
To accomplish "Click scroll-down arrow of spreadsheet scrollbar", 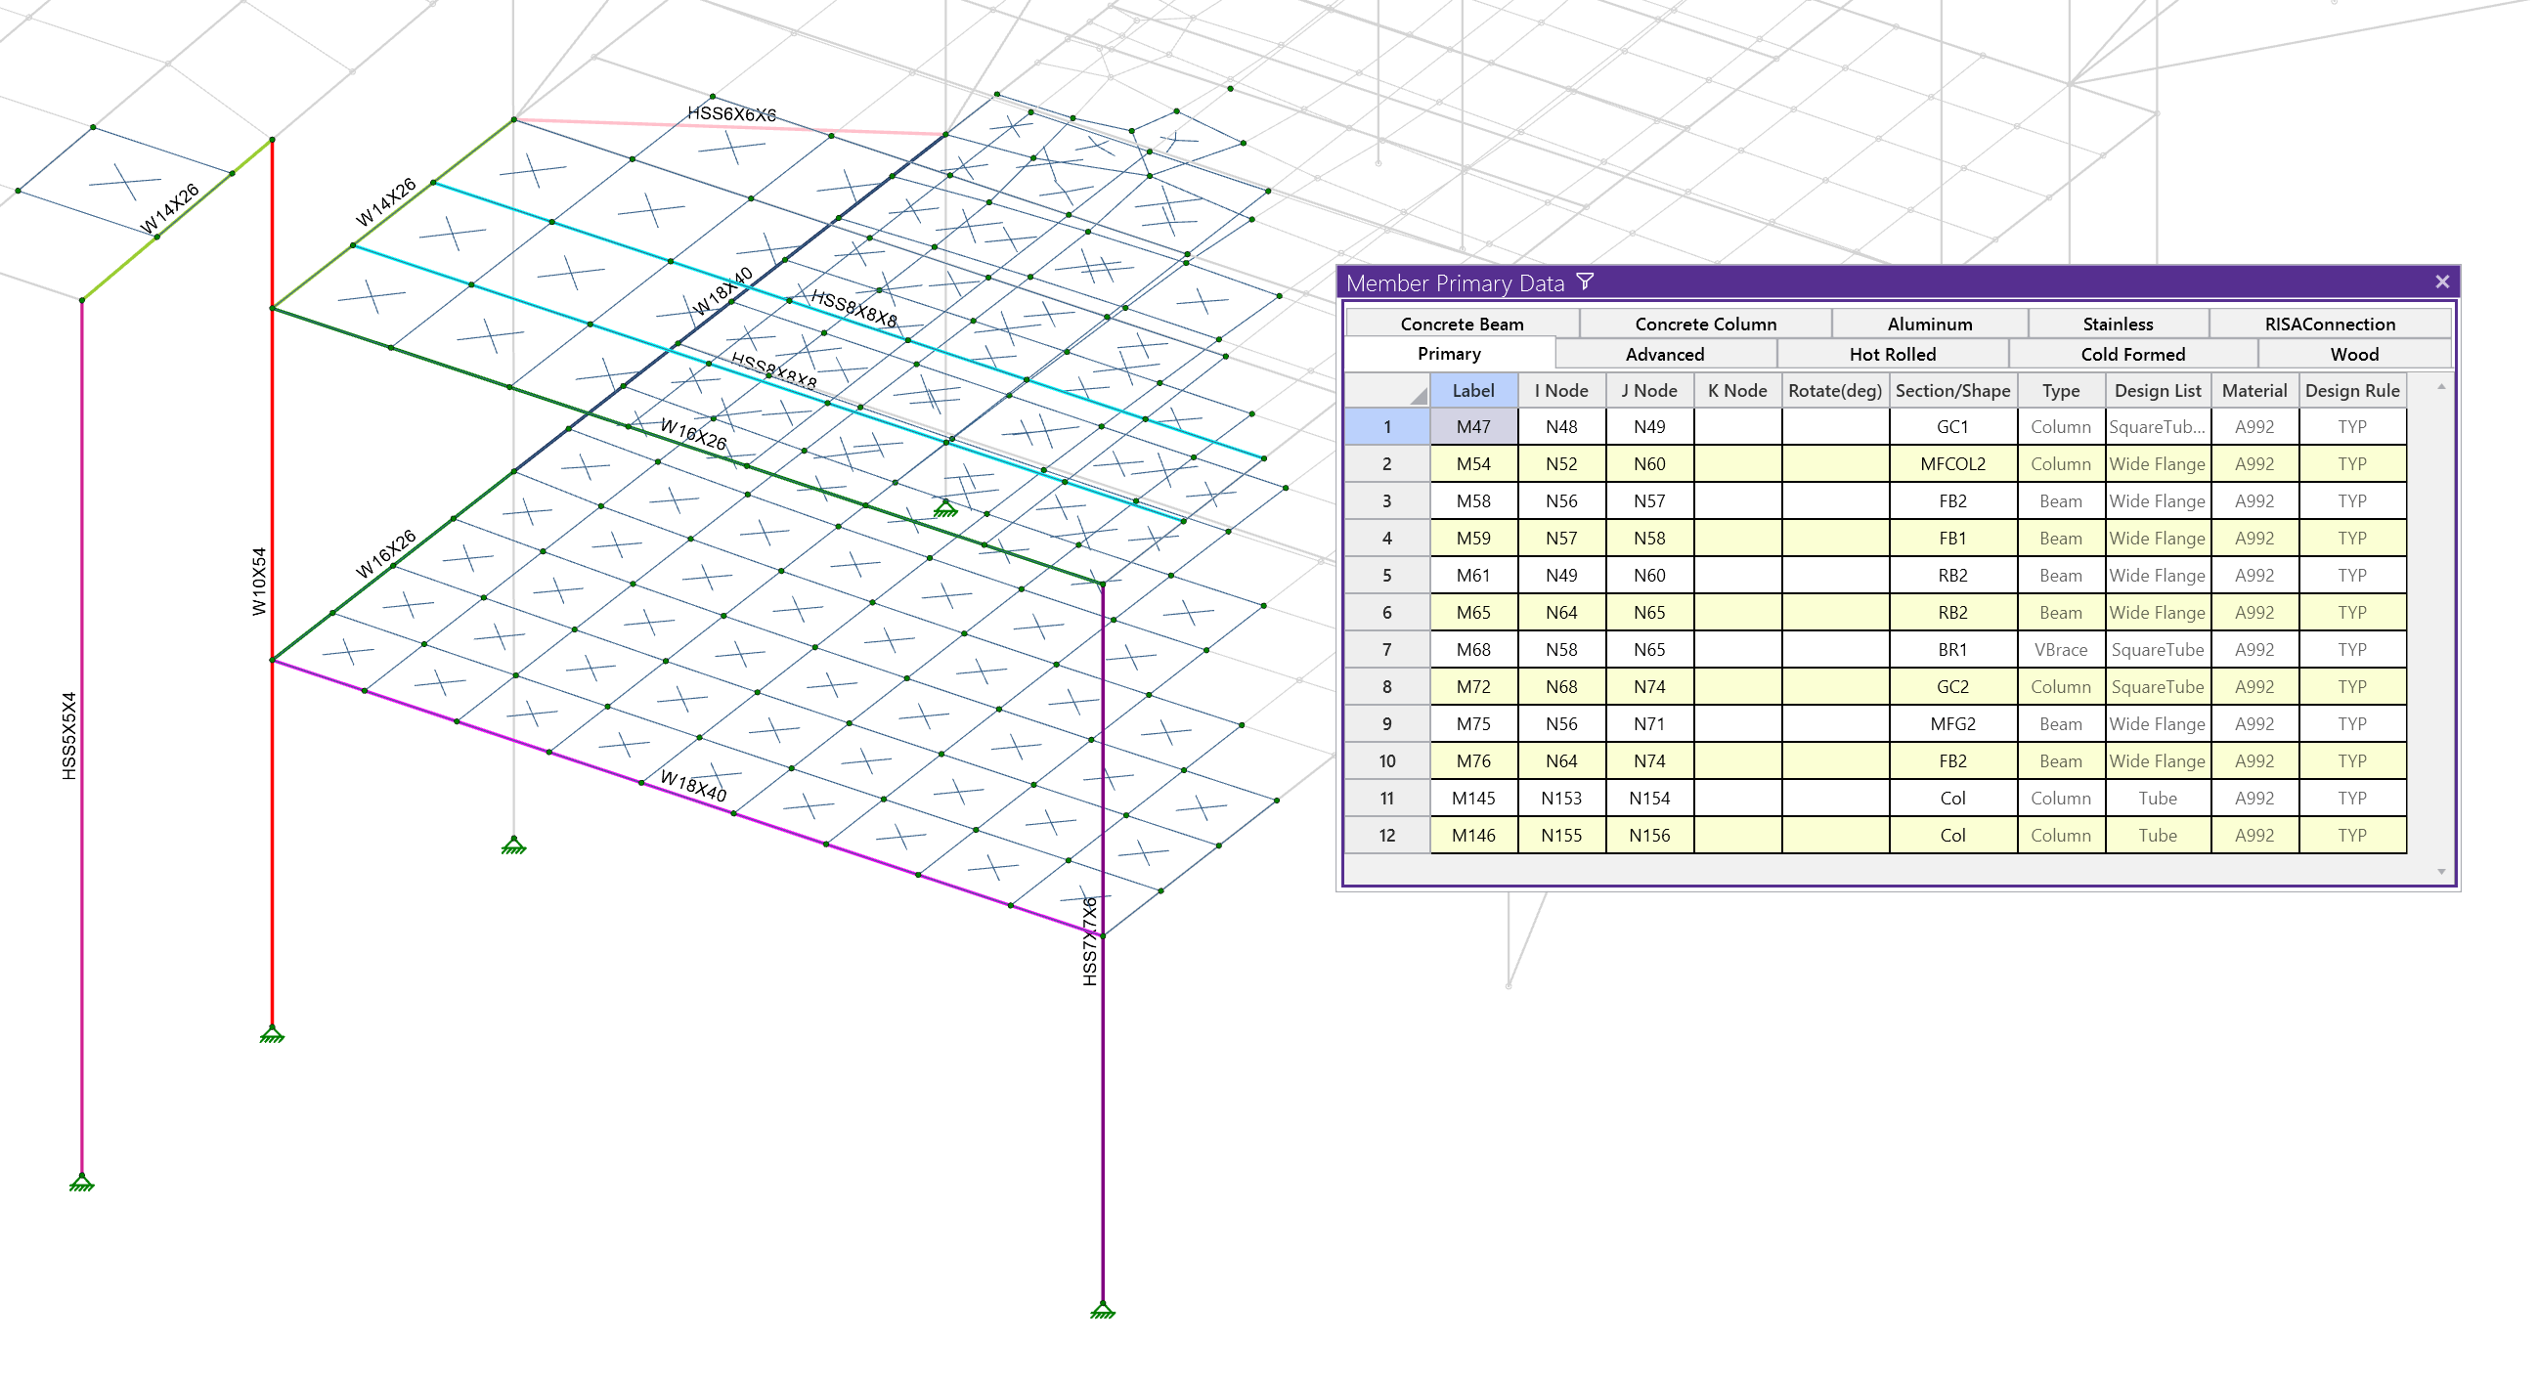I will 2441,871.
